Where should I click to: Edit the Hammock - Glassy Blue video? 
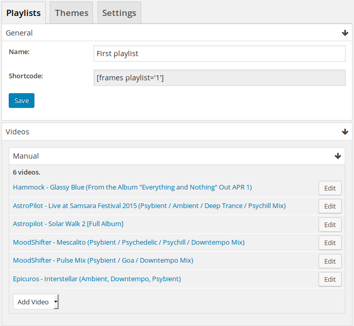[330, 188]
